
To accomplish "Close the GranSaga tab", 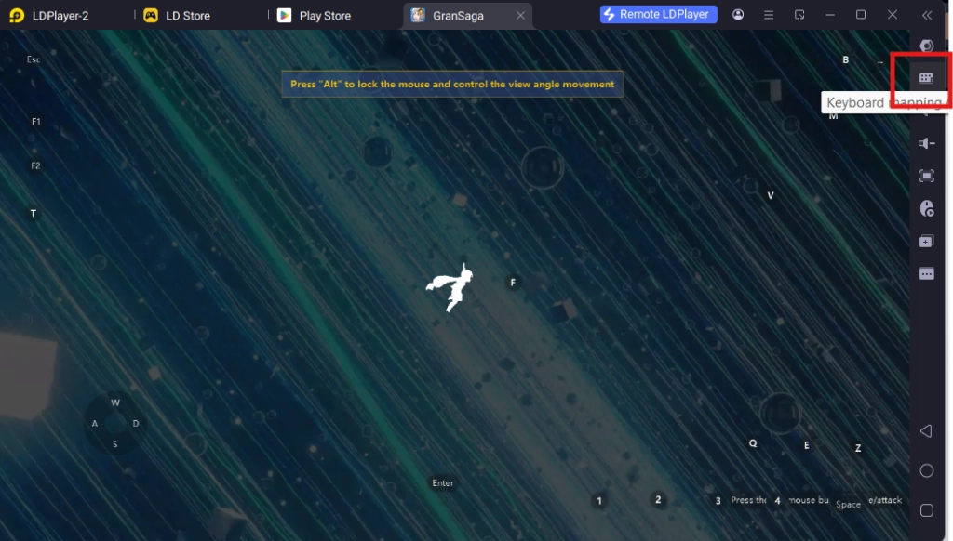I will pyautogui.click(x=520, y=16).
